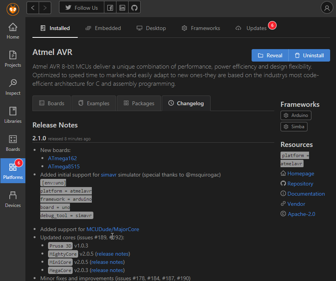Image resolution: width=336 pixels, height=281 pixels.
Task: Click Reveal platform folder button
Action: [x=270, y=55]
